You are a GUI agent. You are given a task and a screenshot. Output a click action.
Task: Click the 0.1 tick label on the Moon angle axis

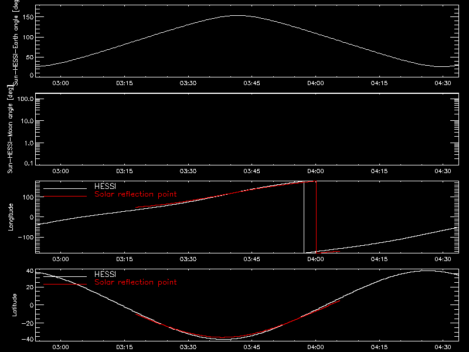click(x=29, y=163)
